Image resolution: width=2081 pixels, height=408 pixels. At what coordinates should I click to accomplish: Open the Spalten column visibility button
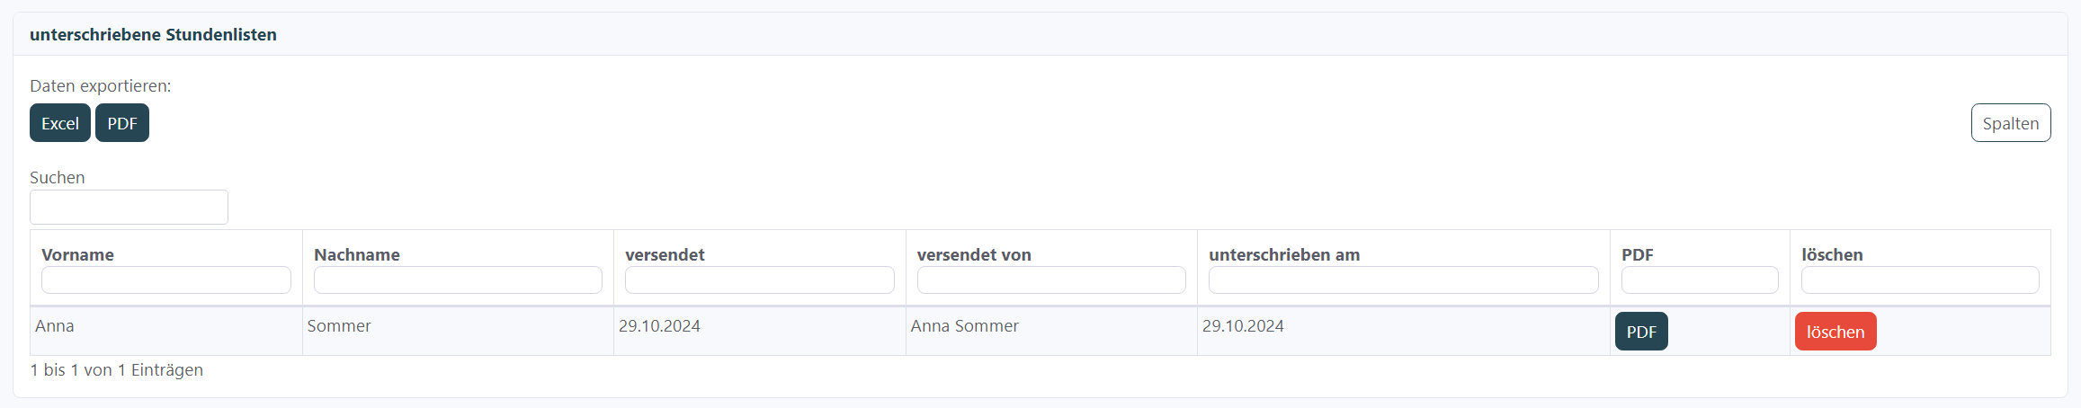[x=2010, y=123]
